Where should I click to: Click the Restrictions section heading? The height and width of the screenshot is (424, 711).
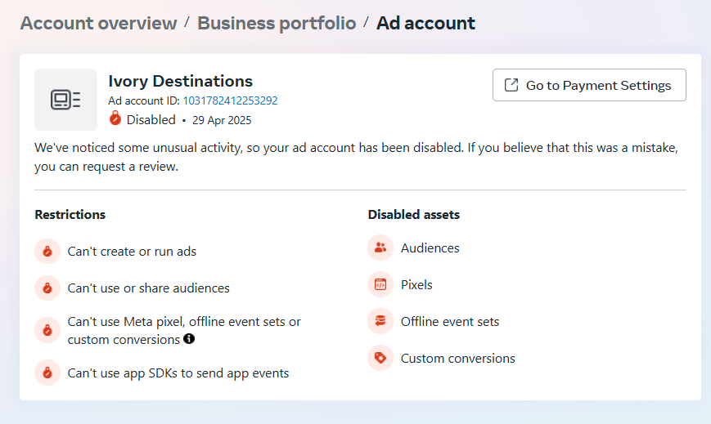[x=70, y=215]
